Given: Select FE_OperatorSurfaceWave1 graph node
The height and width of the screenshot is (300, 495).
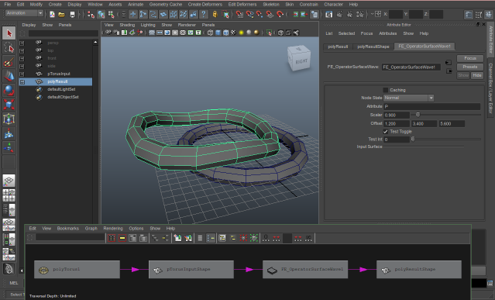Looking at the screenshot, I should pos(305,269).
